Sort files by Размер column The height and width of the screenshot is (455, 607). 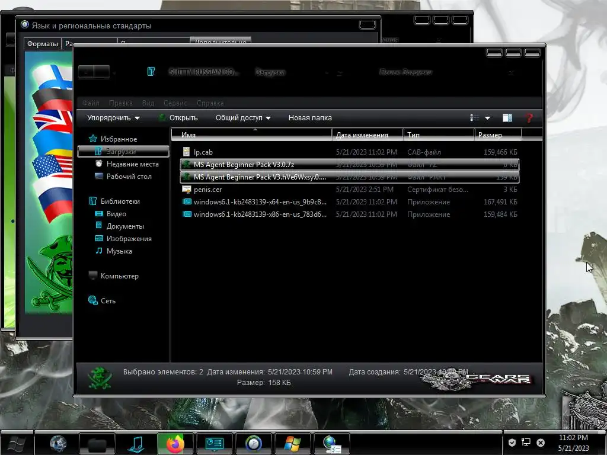click(498, 134)
